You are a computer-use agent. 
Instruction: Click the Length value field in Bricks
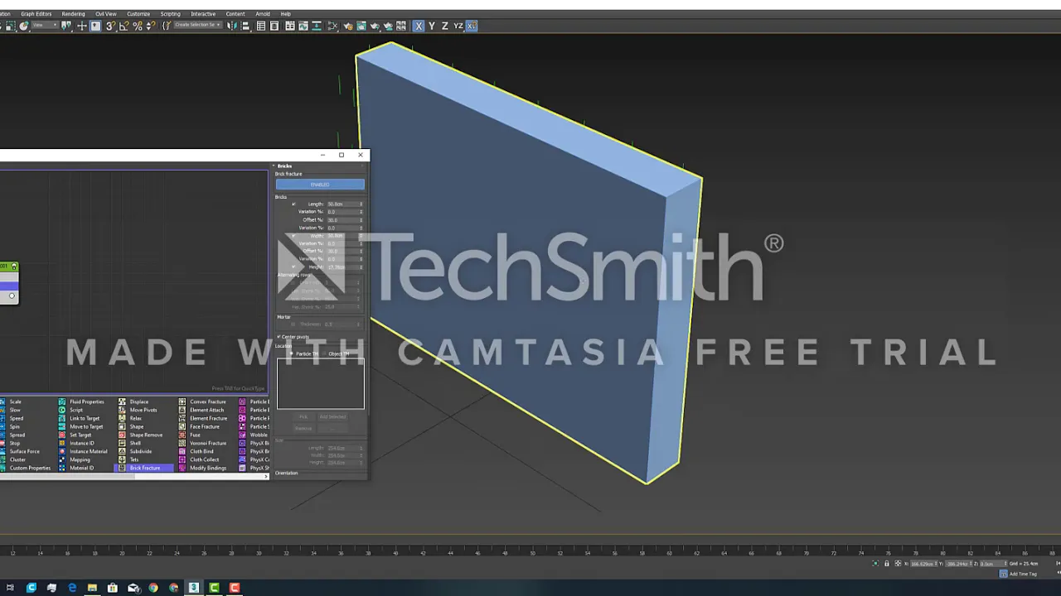[x=342, y=204]
